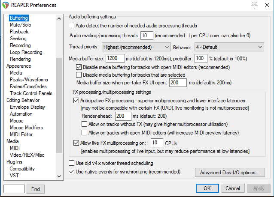274x197 pixels.
Task: Enable auto-detect audio processing threads checkbox
Action: pyautogui.click(x=71, y=26)
